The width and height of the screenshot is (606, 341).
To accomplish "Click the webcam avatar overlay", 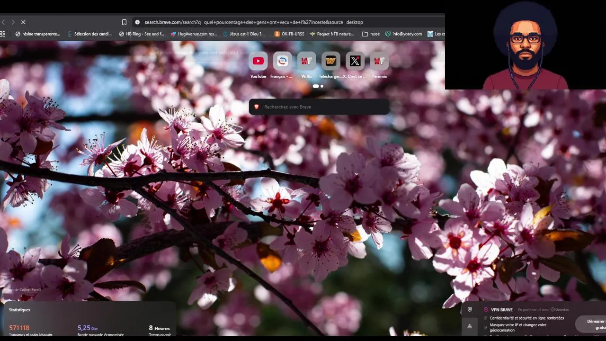I will coord(526,45).
